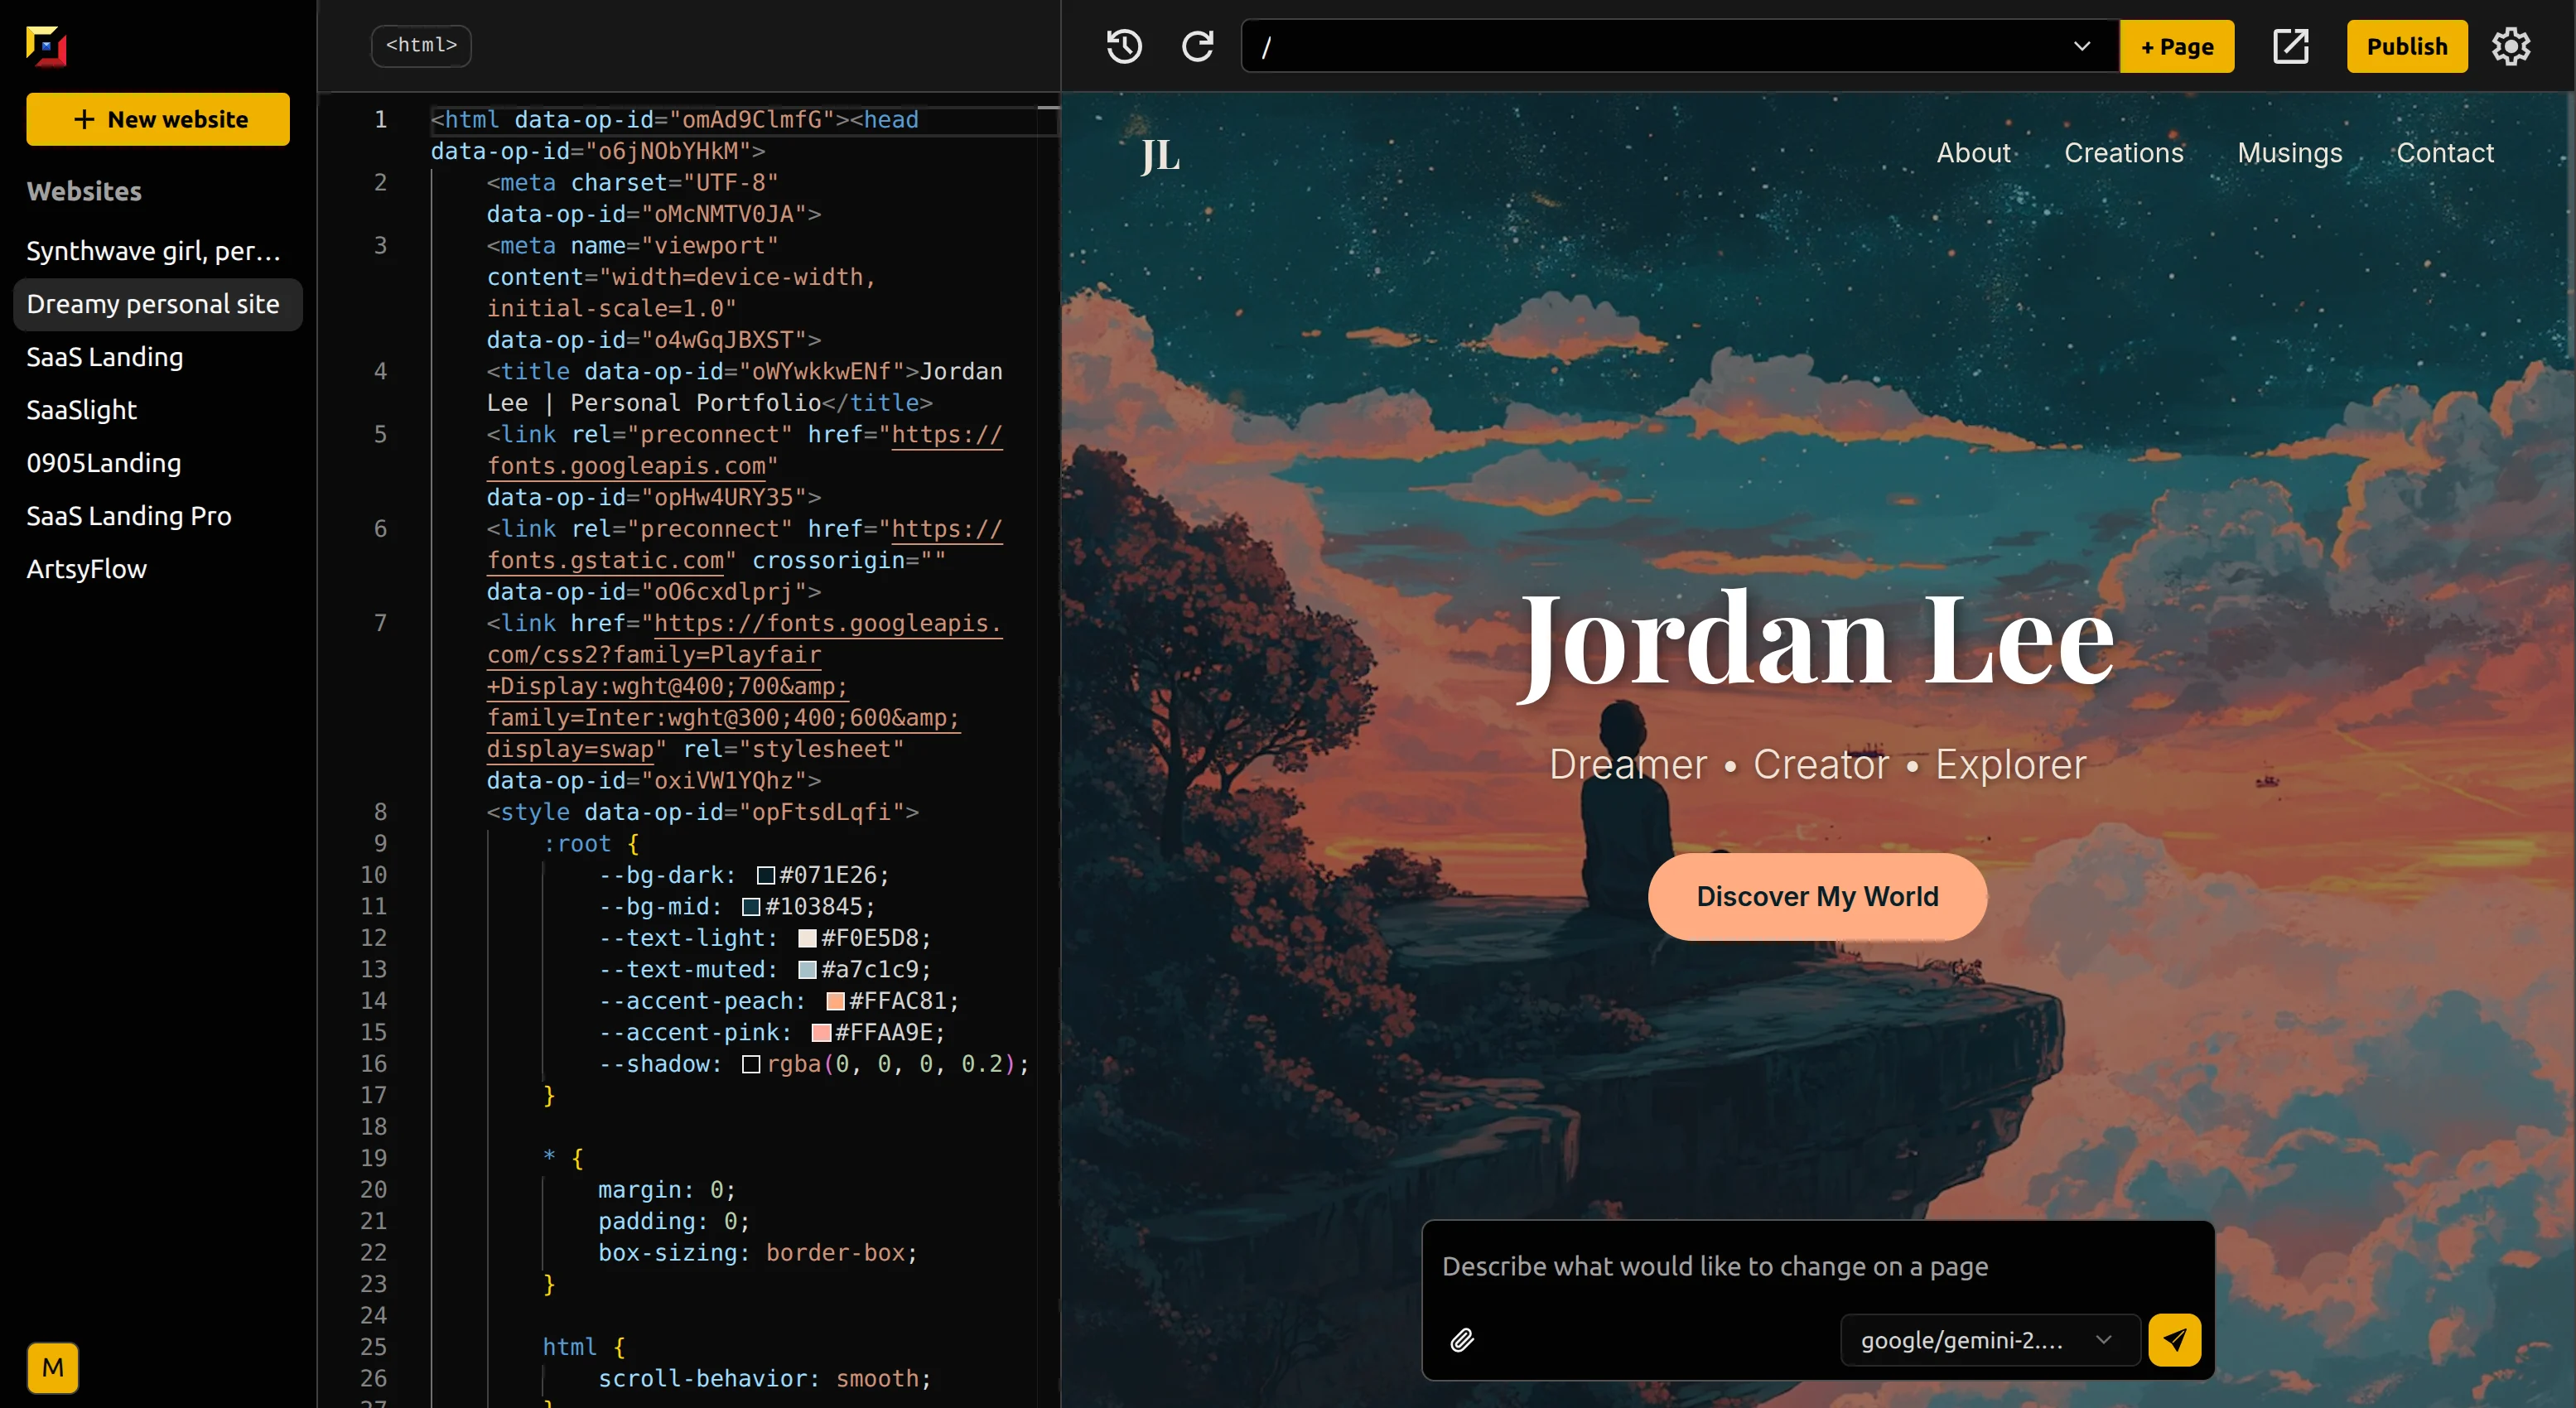Viewport: 2576px width, 1408px height.
Task: Select SaaS Landing Pro website
Action: coord(129,516)
